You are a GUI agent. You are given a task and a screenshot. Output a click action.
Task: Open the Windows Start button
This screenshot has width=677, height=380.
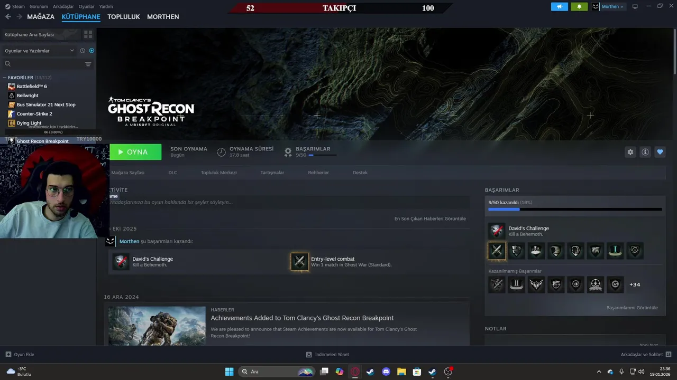[x=229, y=372]
